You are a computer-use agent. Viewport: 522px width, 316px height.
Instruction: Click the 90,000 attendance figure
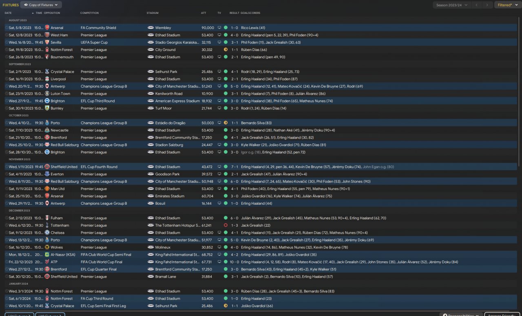tap(208, 28)
